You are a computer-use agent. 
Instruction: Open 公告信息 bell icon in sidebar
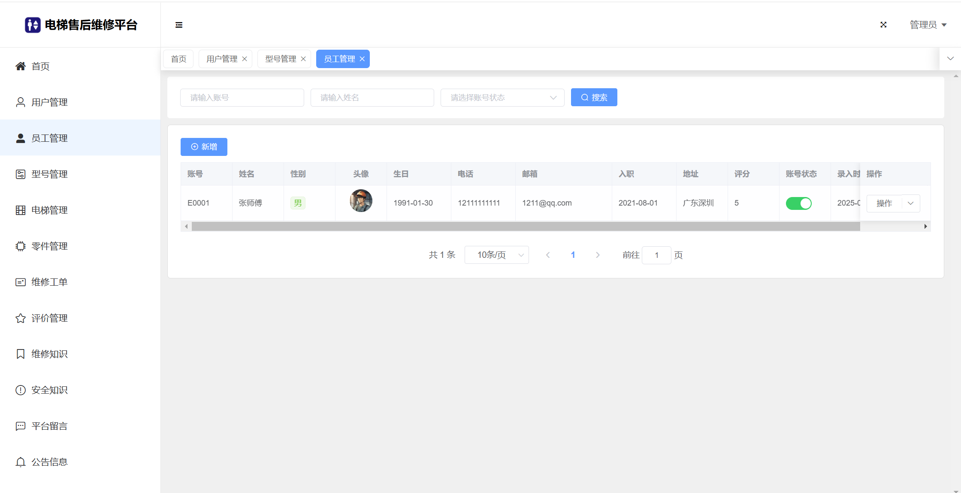[x=21, y=462]
